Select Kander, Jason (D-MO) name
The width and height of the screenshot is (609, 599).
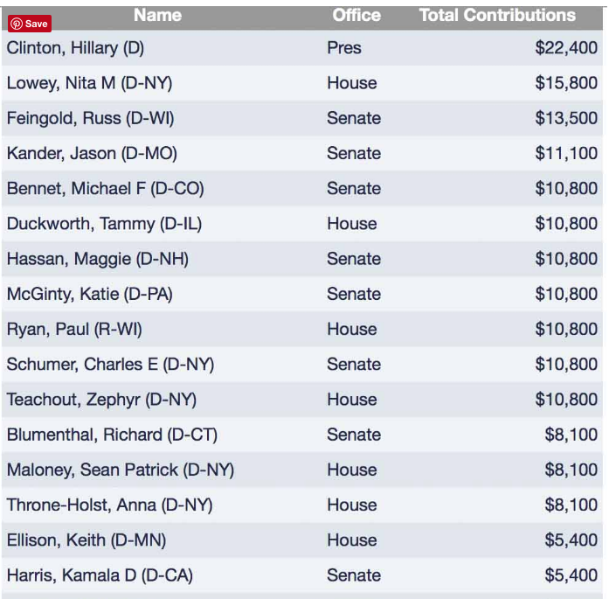coord(92,154)
